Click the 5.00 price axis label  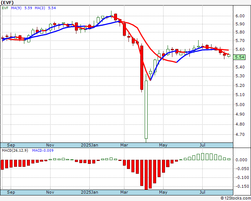(240, 105)
